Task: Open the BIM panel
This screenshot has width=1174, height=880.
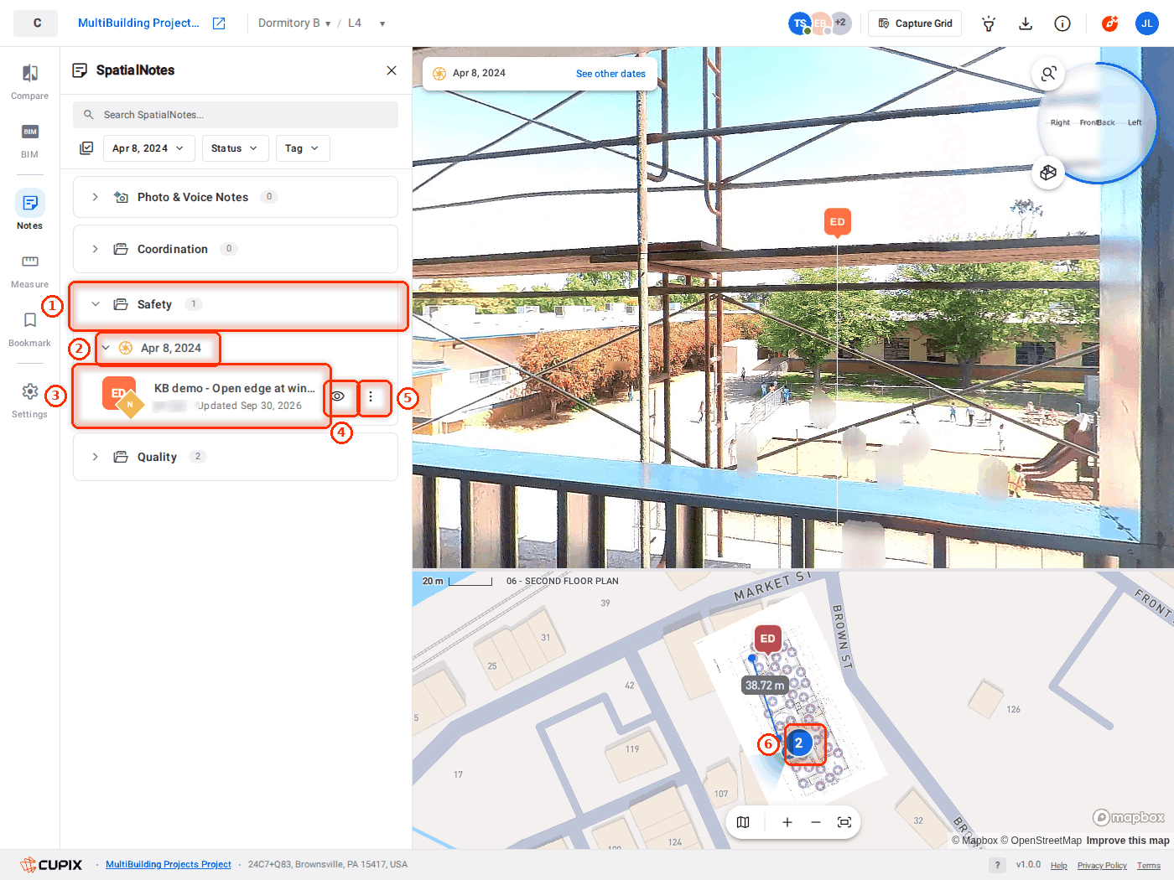Action: (x=29, y=141)
